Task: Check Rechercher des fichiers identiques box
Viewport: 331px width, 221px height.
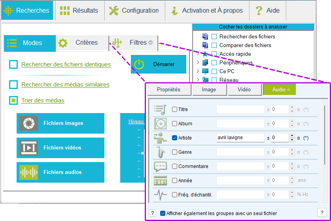Action: pyautogui.click(x=13, y=64)
